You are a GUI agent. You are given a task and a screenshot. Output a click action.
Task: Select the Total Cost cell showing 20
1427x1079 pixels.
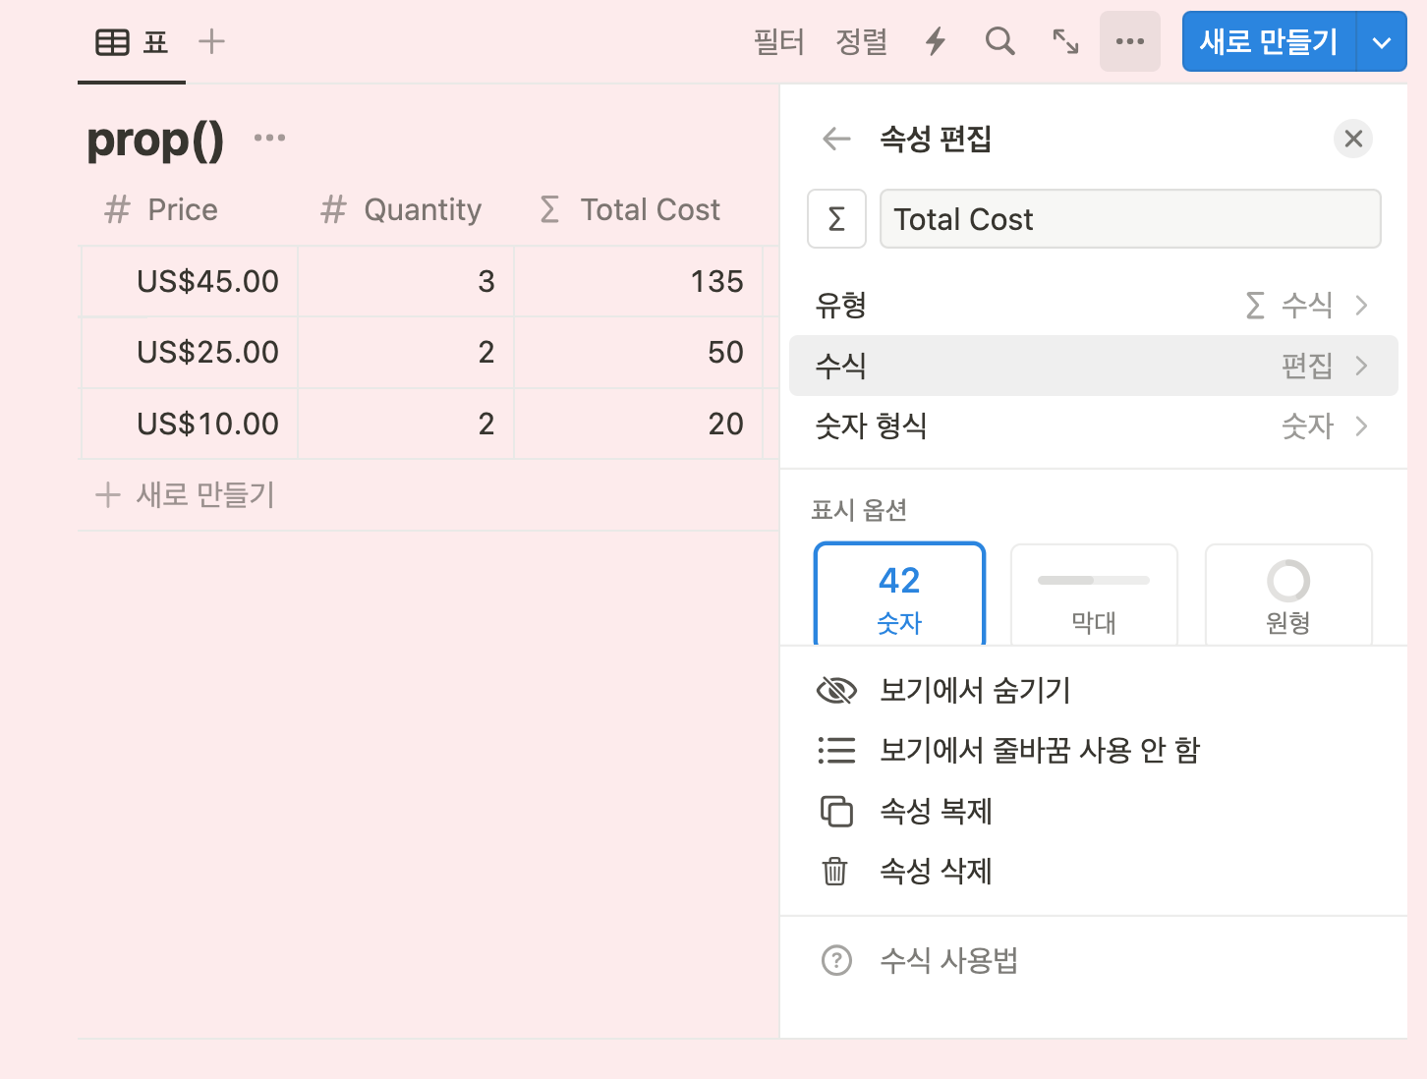point(639,424)
